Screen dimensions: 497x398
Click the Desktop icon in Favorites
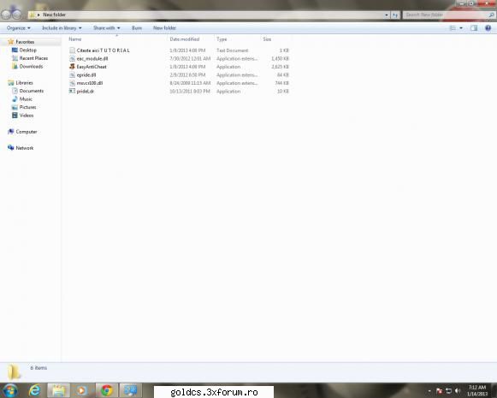pos(15,50)
